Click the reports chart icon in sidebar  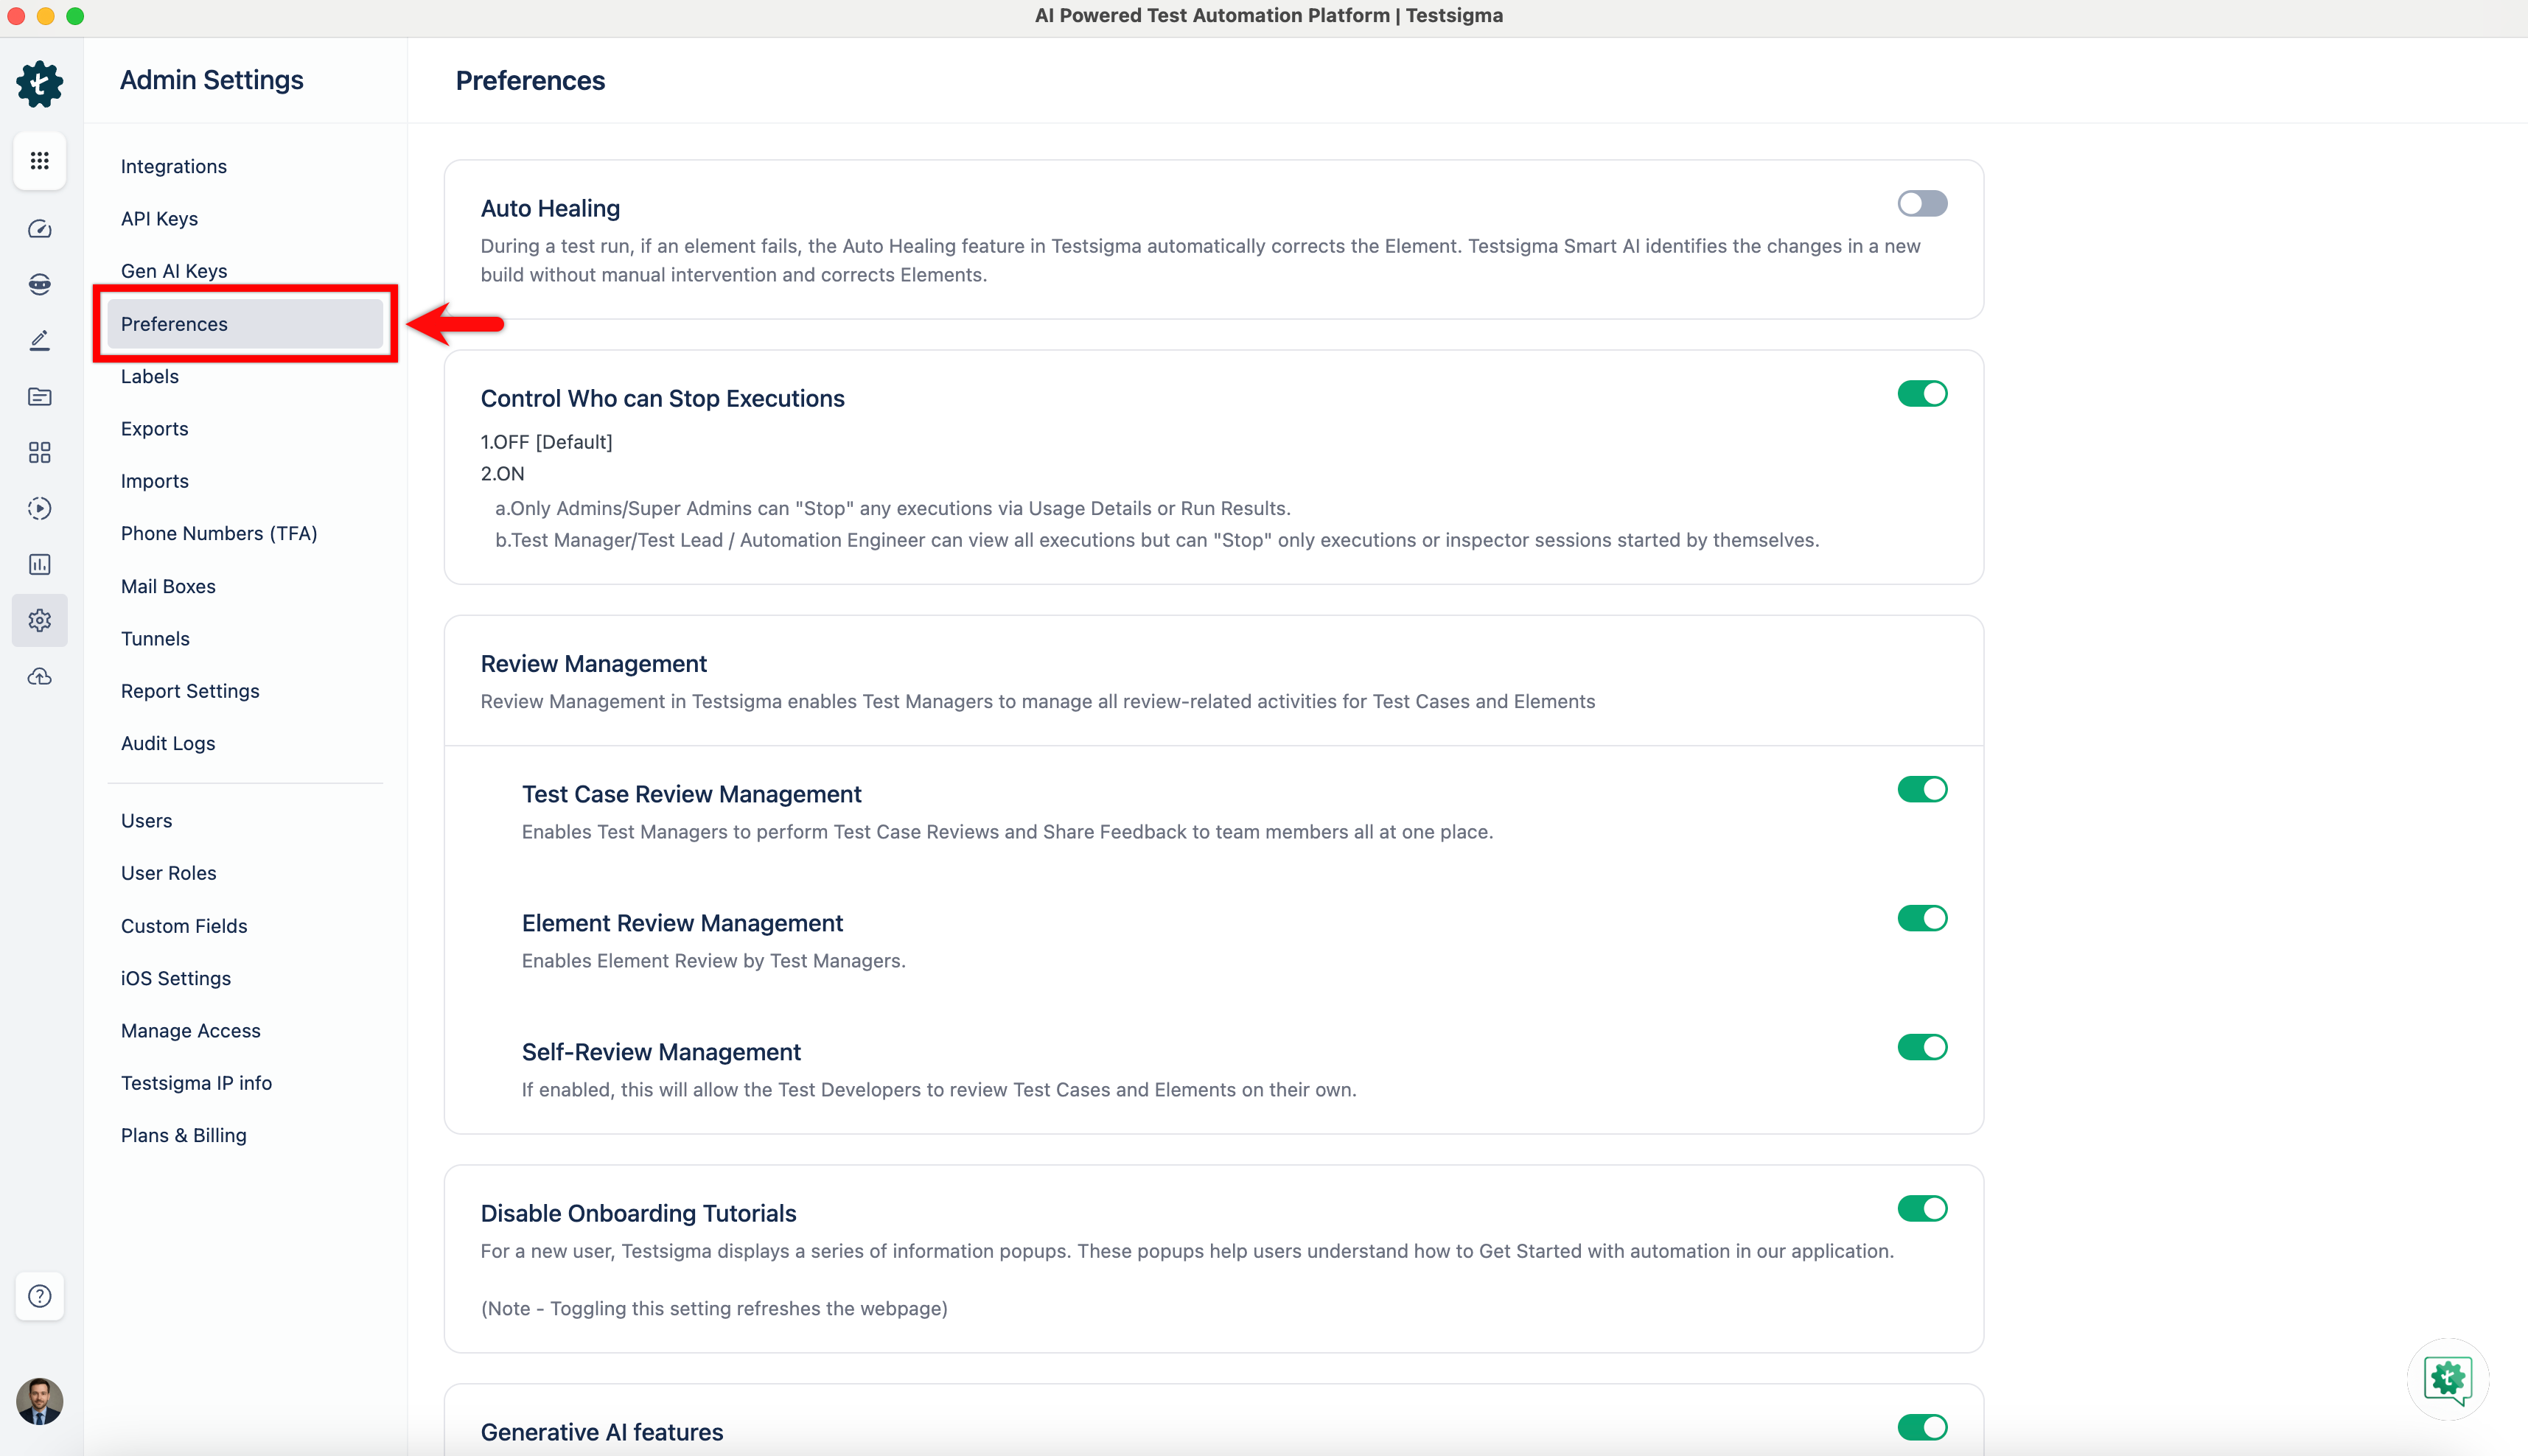(40, 564)
